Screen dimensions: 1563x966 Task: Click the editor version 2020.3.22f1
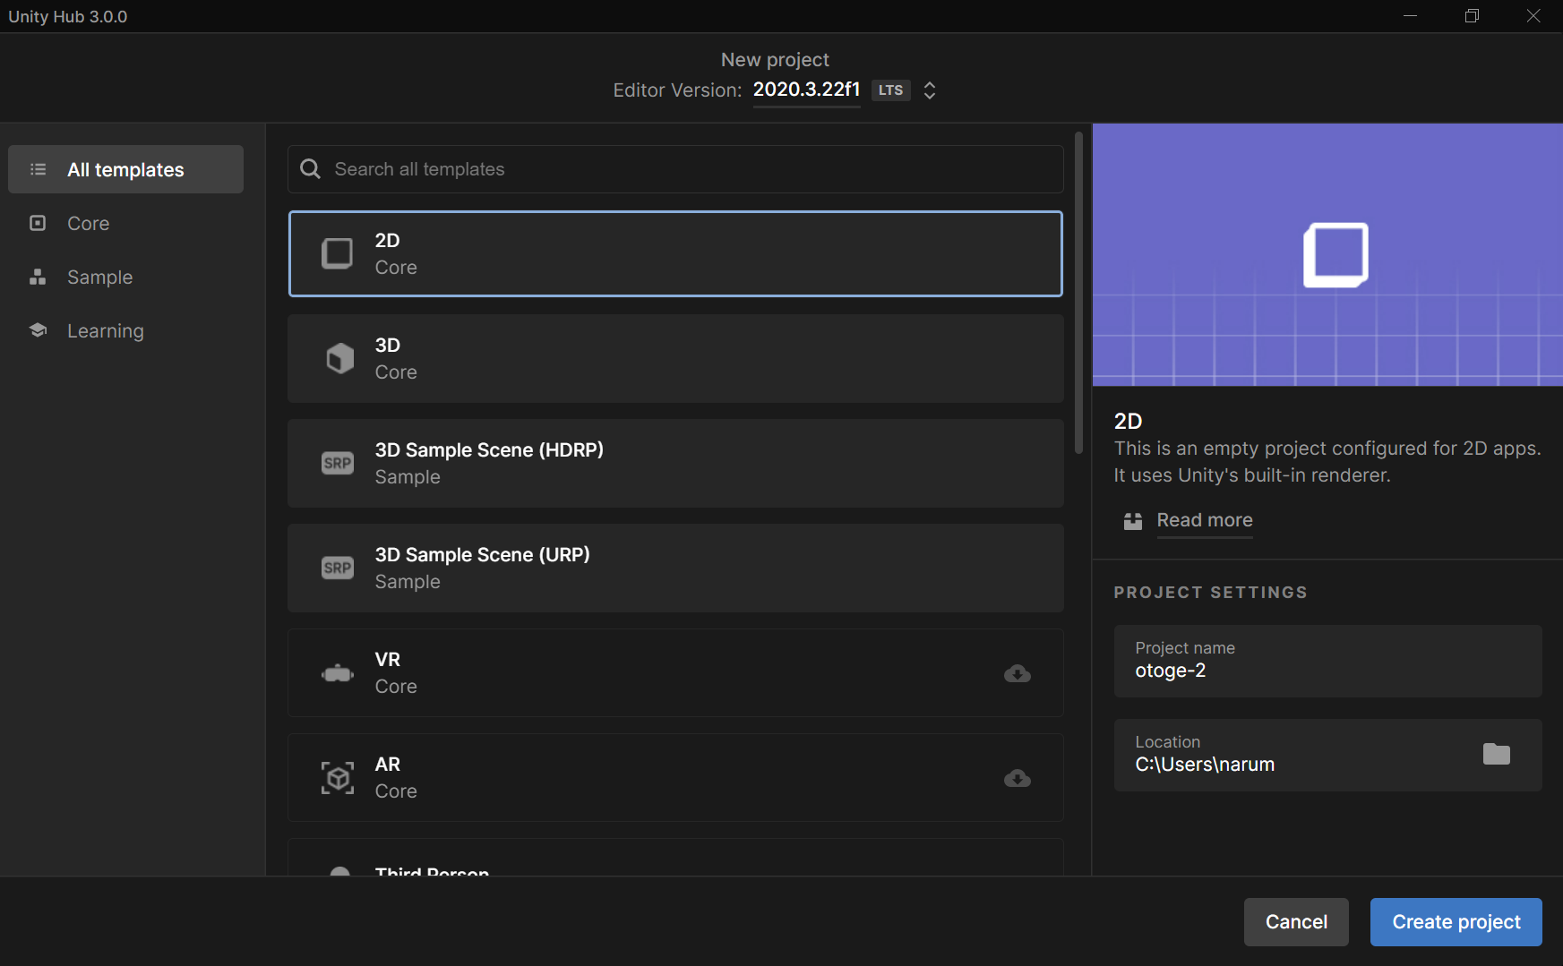(x=806, y=90)
